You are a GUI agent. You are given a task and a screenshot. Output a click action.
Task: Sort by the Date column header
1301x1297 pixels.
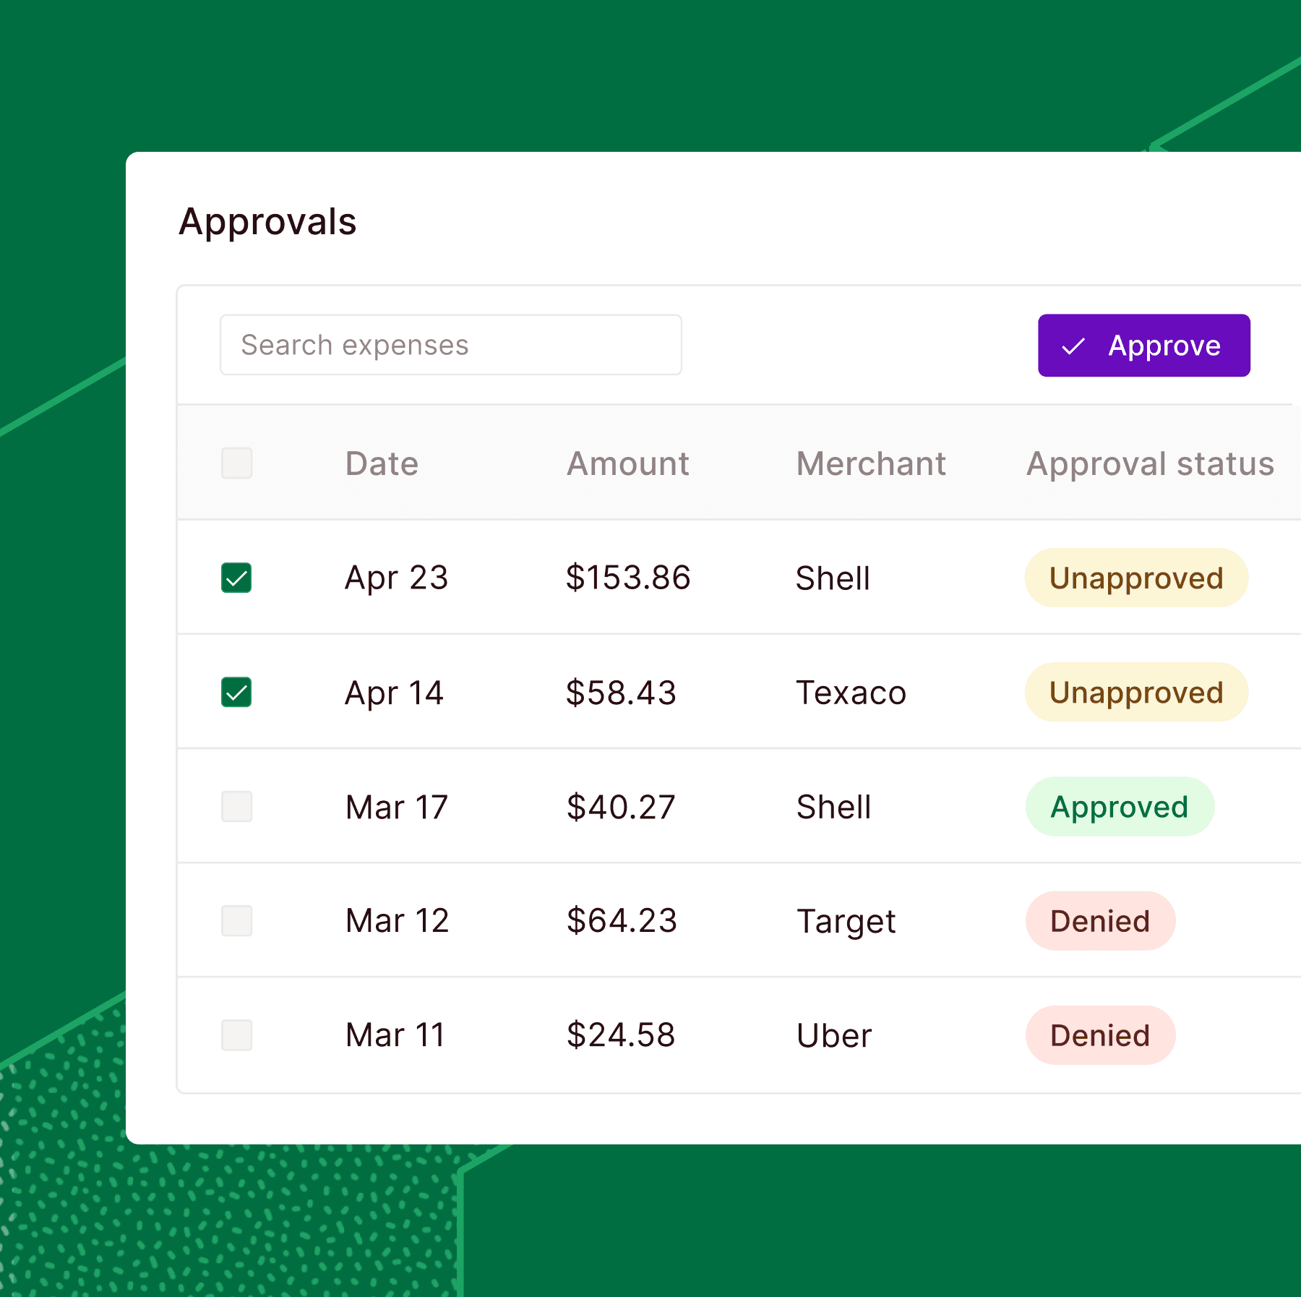pyautogui.click(x=382, y=463)
